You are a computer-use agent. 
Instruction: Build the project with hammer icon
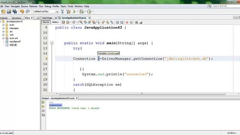[62, 12]
